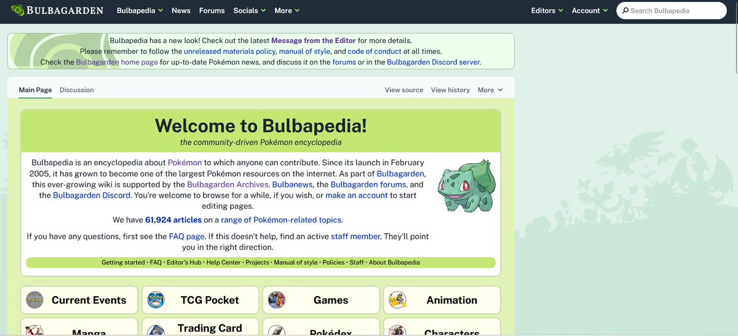Open the View history tab

(450, 90)
